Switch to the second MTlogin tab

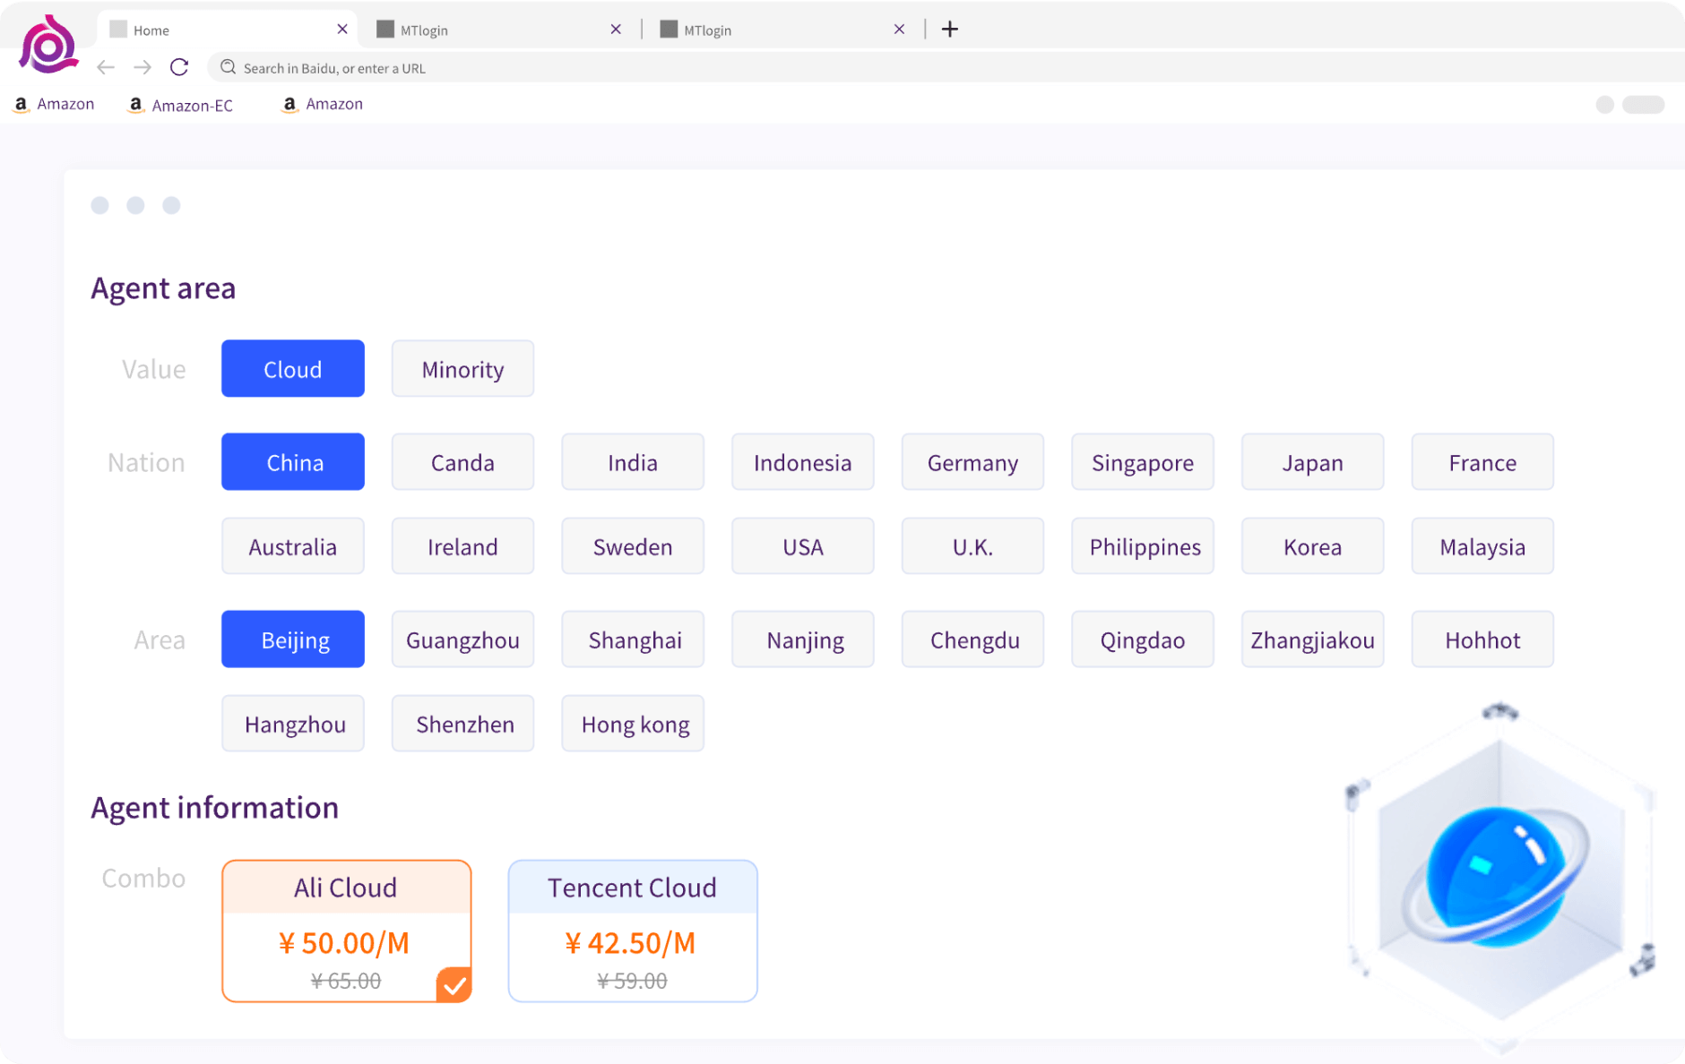(x=707, y=30)
